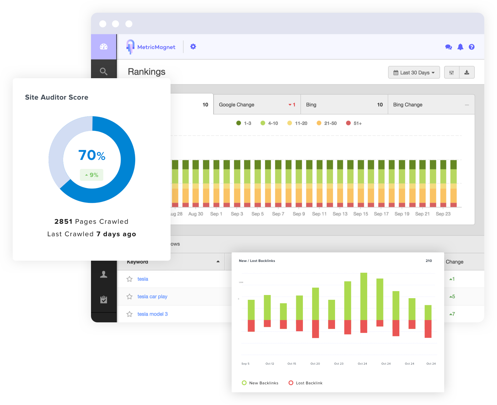This screenshot has height=405, width=497.
Task: Open the notifications bell
Action: point(460,47)
